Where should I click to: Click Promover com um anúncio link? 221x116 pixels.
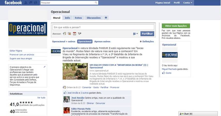22,55
